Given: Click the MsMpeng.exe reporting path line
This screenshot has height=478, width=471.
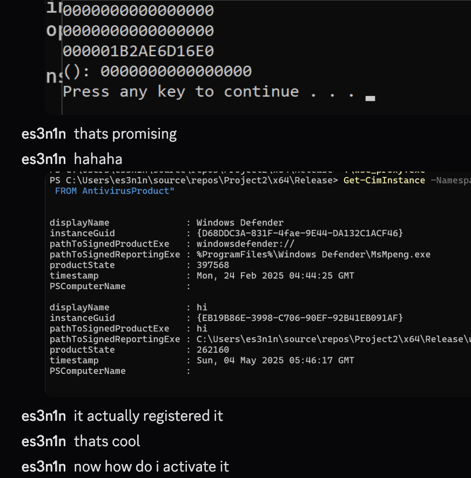Looking at the screenshot, I should pyautogui.click(x=240, y=255).
